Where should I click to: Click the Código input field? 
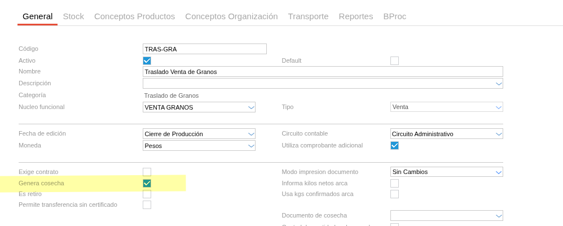click(x=204, y=49)
